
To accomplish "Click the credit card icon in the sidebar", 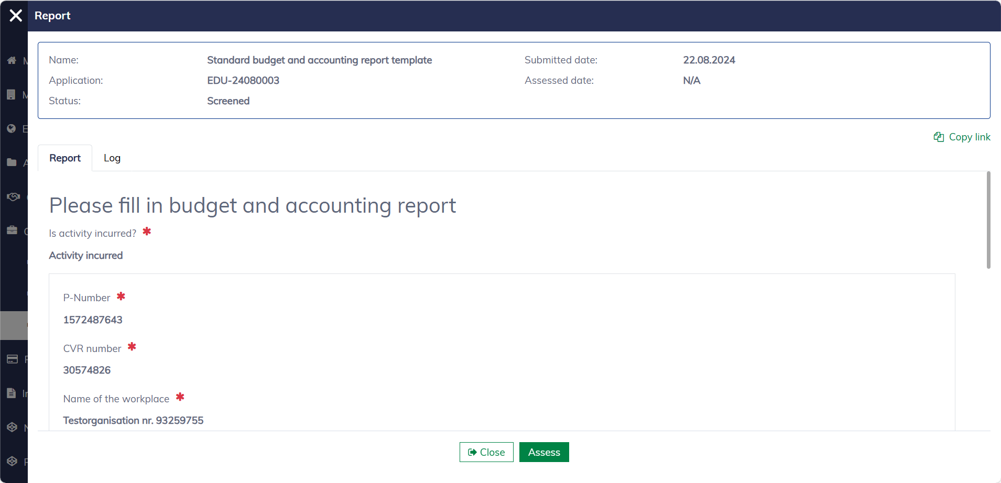I will tap(12, 359).
